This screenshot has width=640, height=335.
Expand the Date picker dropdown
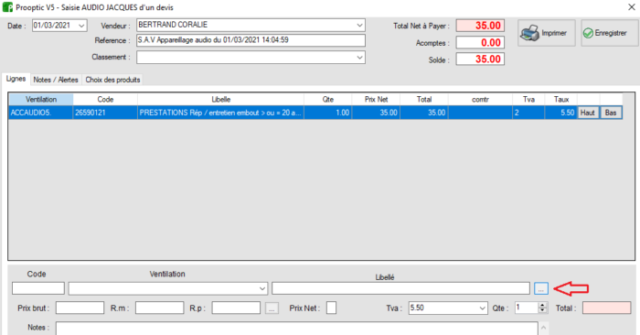(81, 26)
